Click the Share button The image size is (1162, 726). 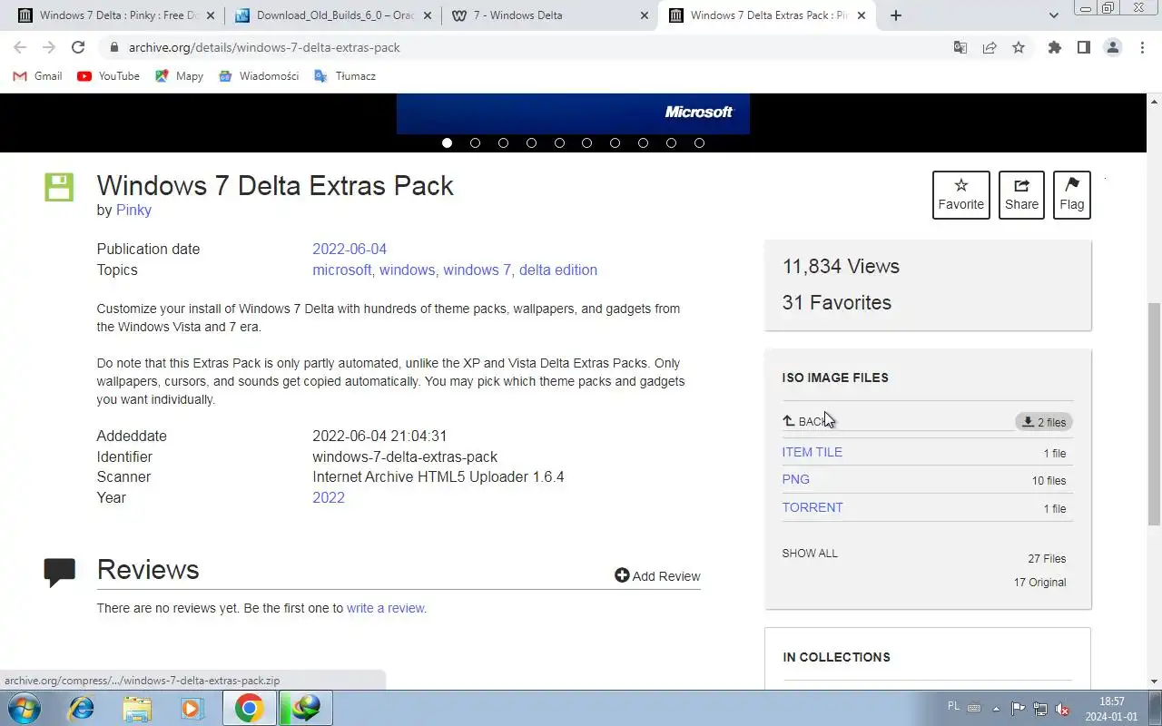1021,195
